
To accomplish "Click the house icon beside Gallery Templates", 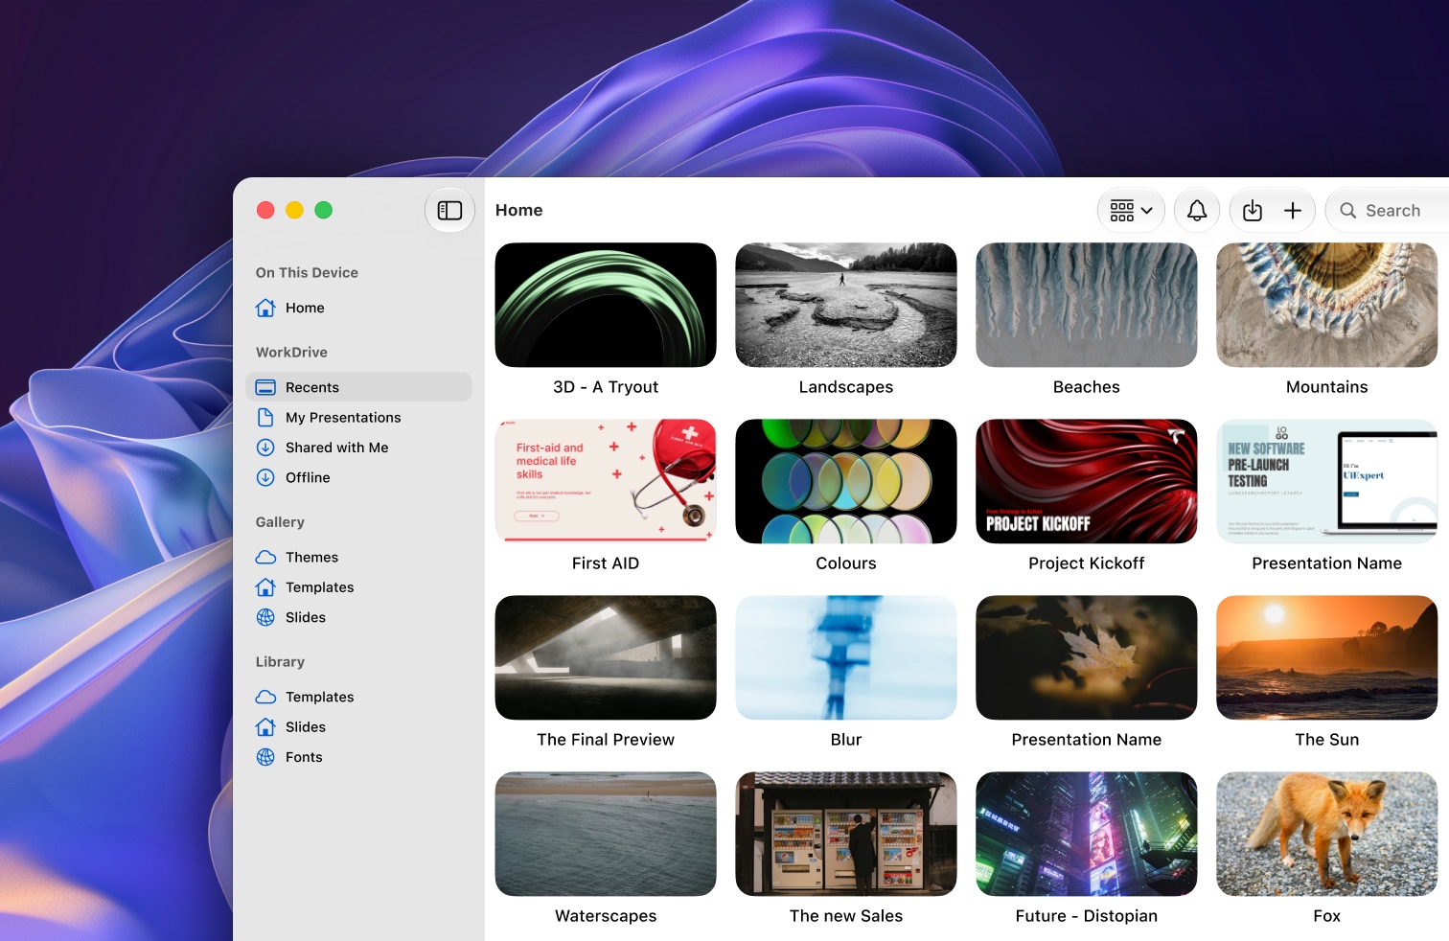I will pos(265,586).
